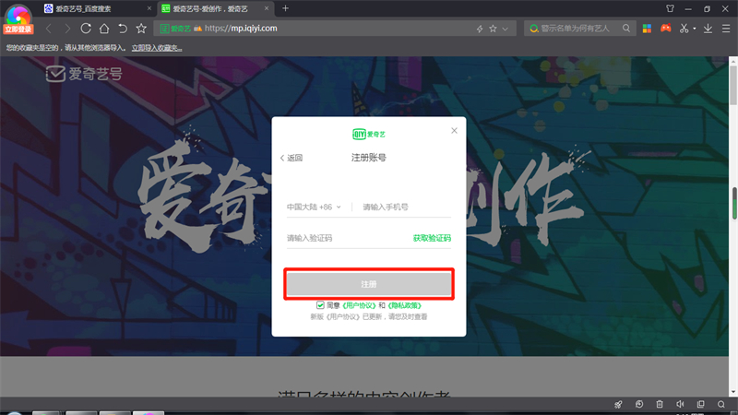
Task: Click the rocket accelerator icon in status bar
Action: pyautogui.click(x=618, y=404)
